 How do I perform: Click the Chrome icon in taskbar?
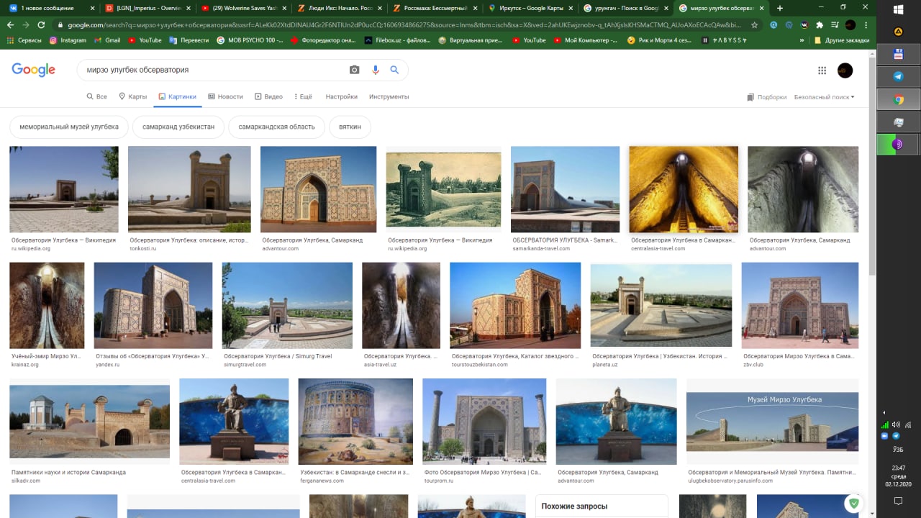click(x=898, y=99)
